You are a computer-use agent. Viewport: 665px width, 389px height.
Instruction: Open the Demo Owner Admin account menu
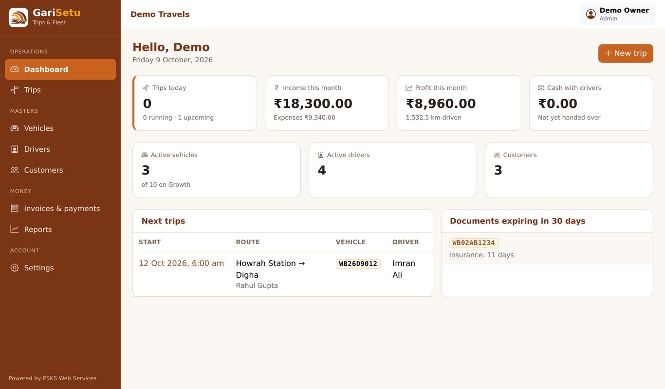pos(617,14)
